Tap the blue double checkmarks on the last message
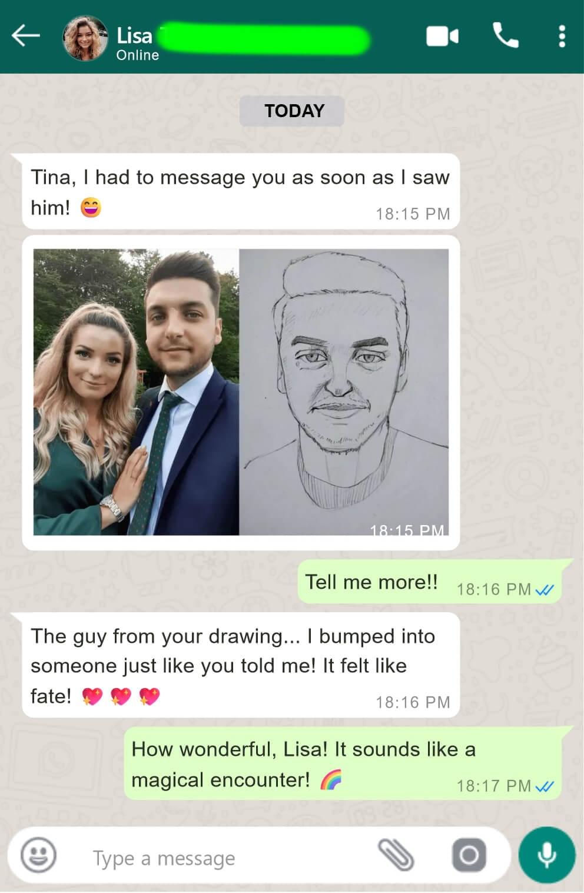The width and height of the screenshot is (584, 893). tap(545, 786)
